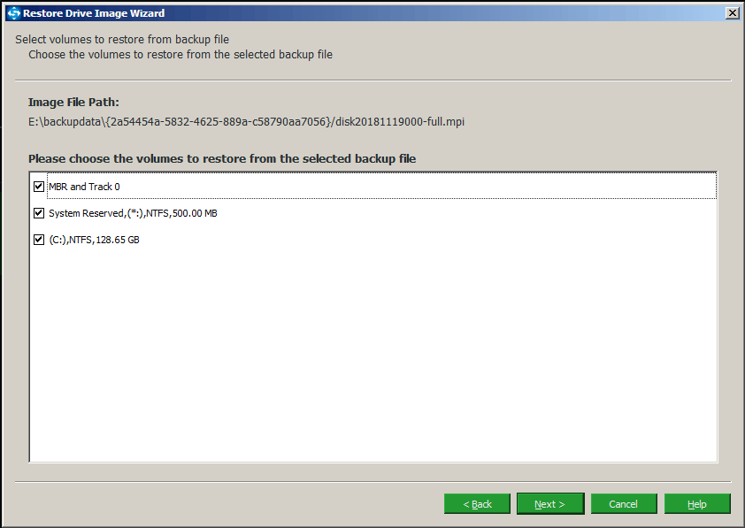Go to the previous step with Back
This screenshot has height=528, width=745.
click(477, 504)
